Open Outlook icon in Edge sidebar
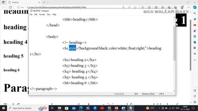Image resolution: width=198 pixels, height=111 pixels. tap(195, 42)
